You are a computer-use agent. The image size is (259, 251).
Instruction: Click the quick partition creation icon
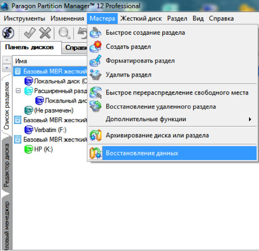coord(95,32)
